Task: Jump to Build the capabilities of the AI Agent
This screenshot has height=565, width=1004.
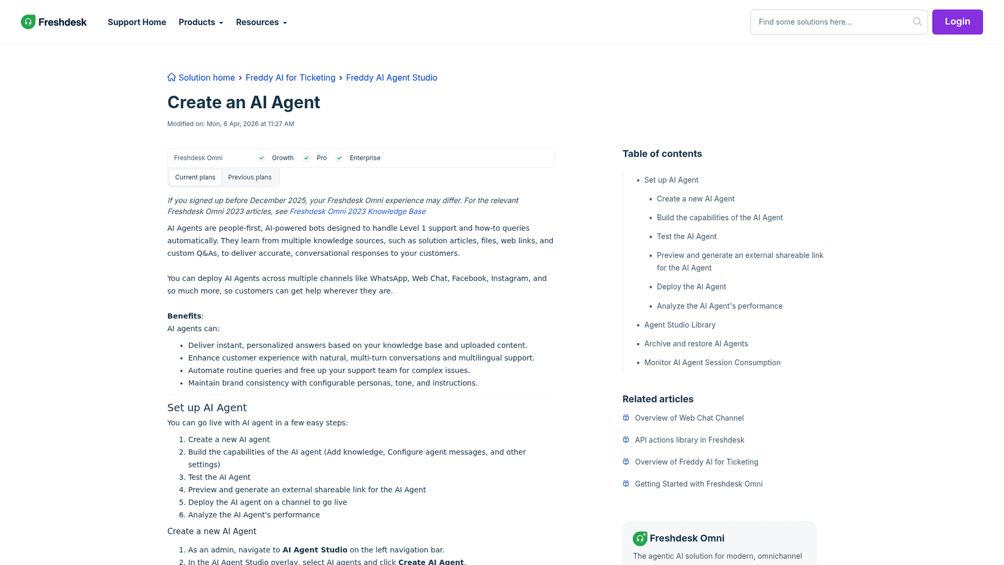Action: click(720, 218)
